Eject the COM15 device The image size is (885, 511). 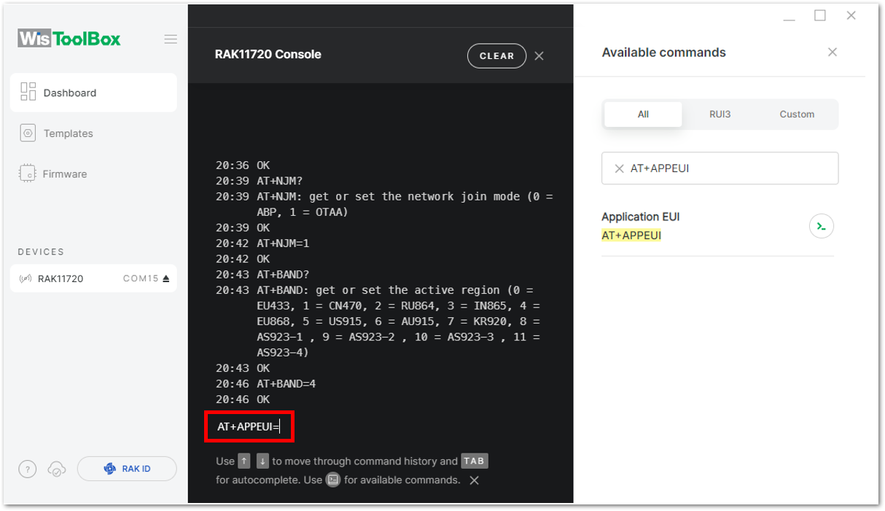click(x=166, y=278)
